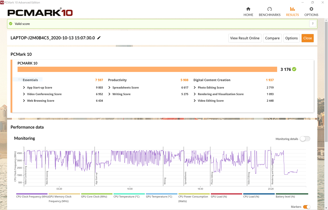
Task: Click the Productivity heading
Action: point(118,80)
